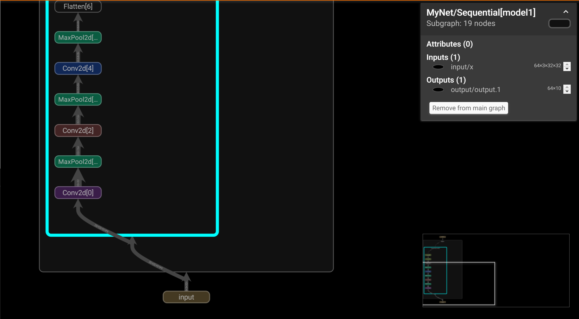Select the input node

coord(186,297)
